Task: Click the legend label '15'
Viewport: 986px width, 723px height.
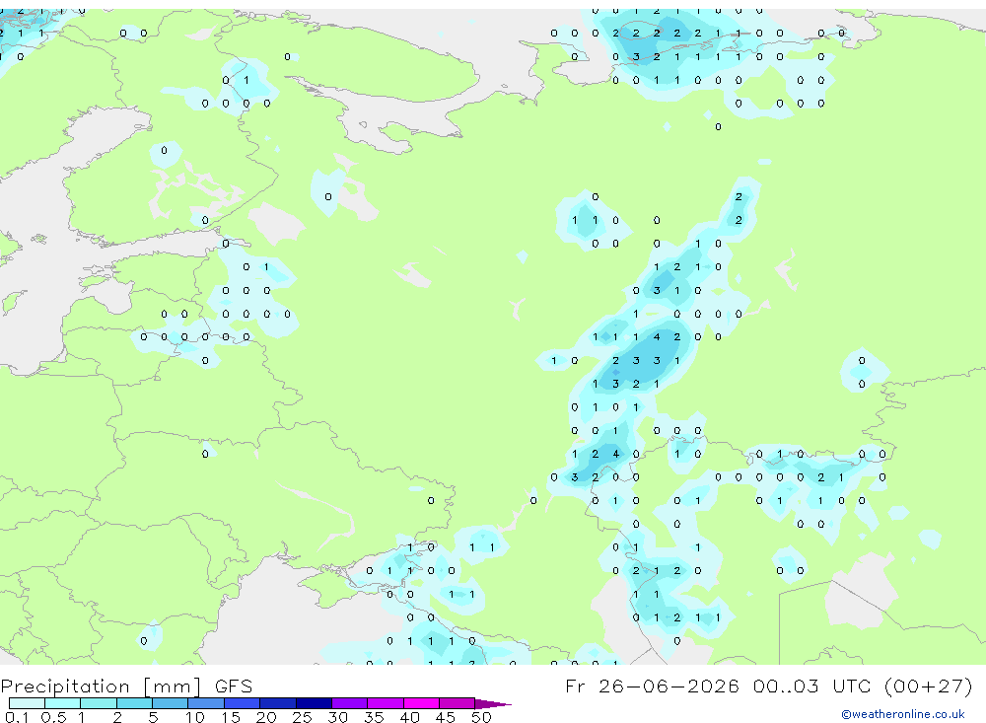Action: tap(231, 717)
